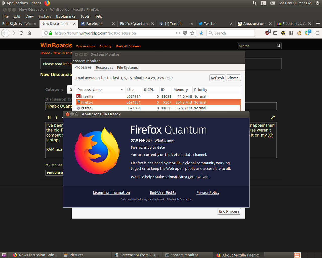322x258 pixels.
Task: Apply bold formatting in the post editor
Action: pos(49,117)
